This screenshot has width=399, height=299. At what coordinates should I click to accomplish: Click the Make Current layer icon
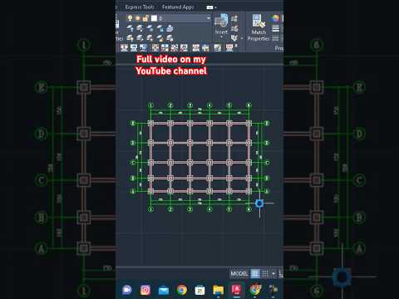[170, 28]
